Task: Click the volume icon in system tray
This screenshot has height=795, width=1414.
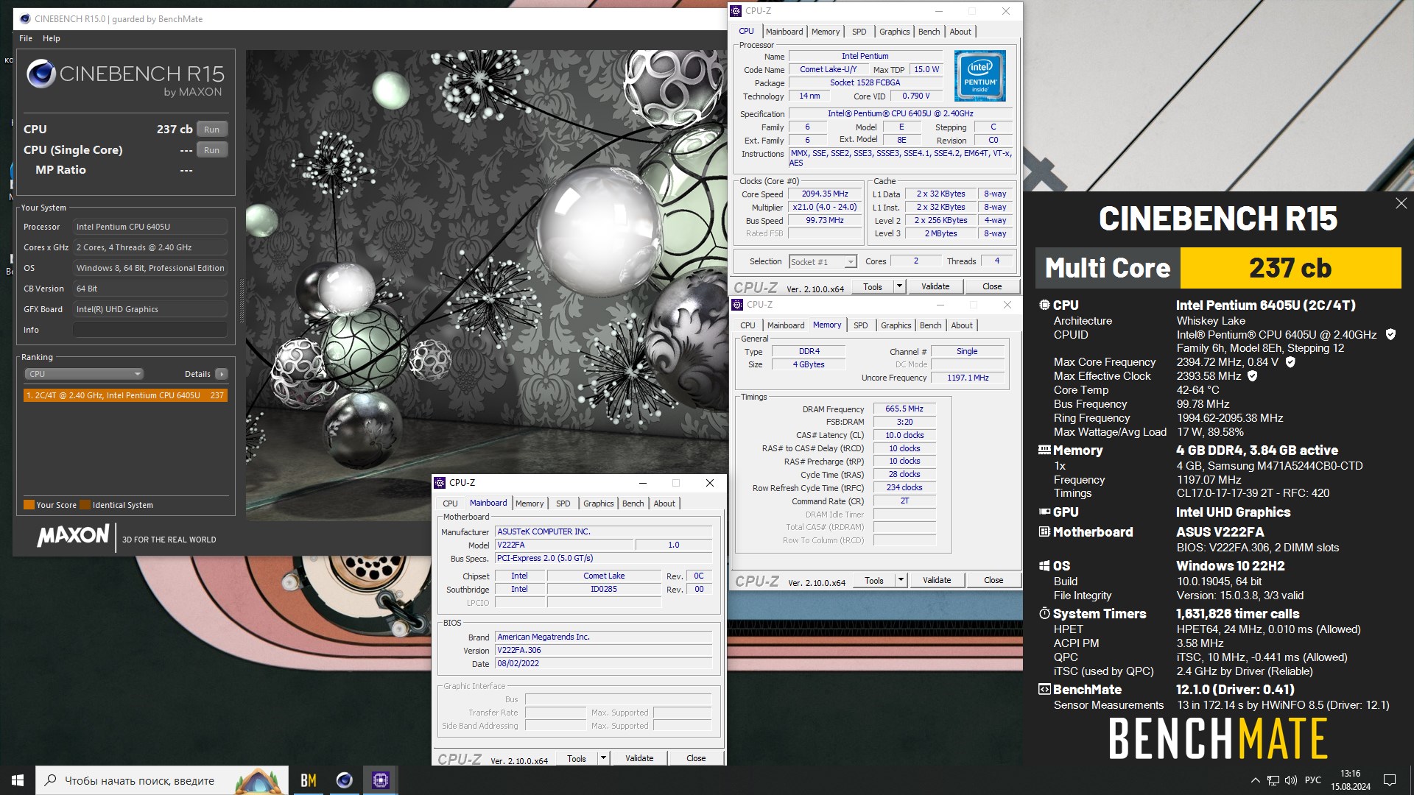Action: (1290, 780)
